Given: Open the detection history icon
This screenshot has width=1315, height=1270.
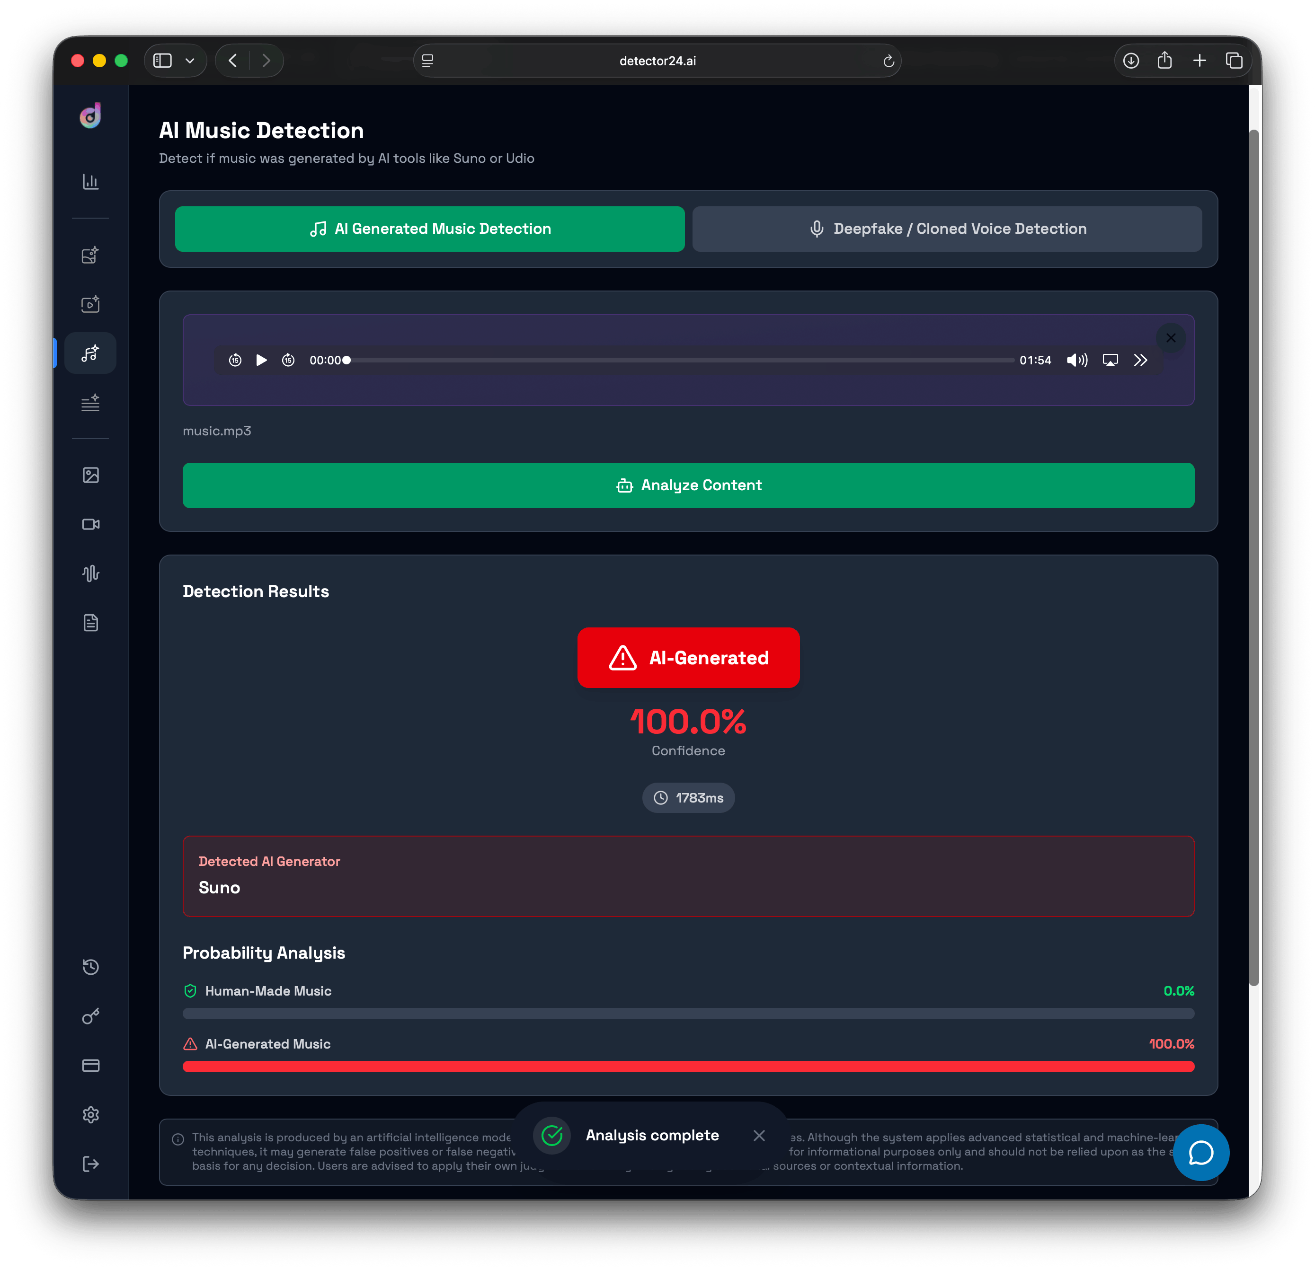Looking at the screenshot, I should pos(90,967).
